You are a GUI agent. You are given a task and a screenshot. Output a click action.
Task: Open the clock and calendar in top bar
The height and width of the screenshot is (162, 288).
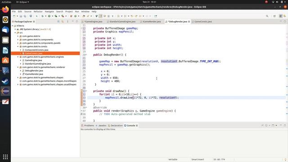(x=149, y=2)
